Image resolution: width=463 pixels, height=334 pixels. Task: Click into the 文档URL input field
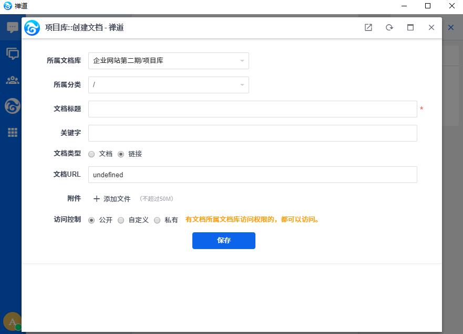point(252,175)
